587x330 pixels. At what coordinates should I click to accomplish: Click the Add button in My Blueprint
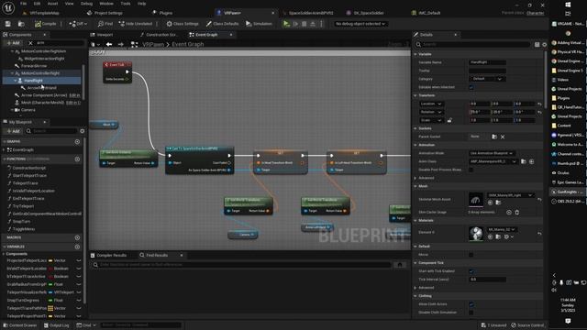tap(13, 131)
